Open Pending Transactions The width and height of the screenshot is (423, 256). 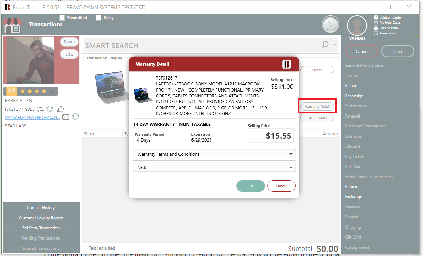(x=41, y=238)
